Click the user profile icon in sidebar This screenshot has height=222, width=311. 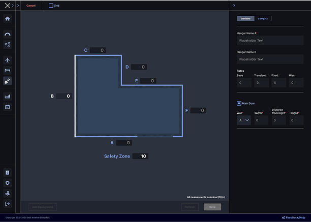pos(7,194)
